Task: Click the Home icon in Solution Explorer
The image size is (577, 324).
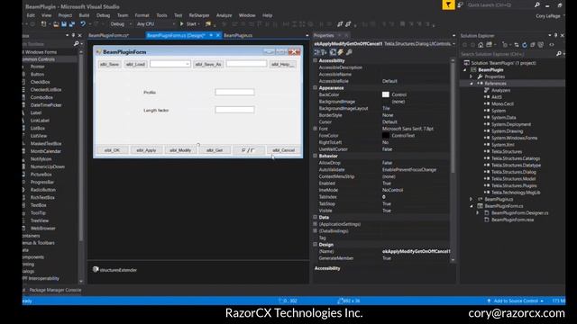Action: (481, 45)
